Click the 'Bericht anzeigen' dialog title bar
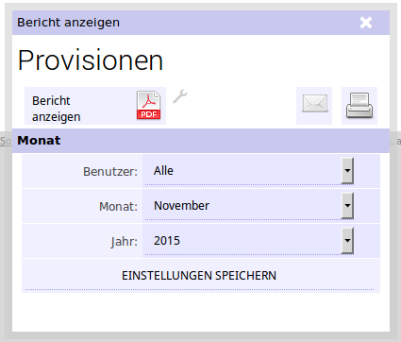This screenshot has height=342, width=401. [x=201, y=23]
